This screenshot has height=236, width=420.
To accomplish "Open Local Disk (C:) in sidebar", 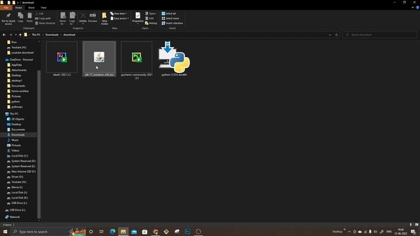I will click(19, 156).
